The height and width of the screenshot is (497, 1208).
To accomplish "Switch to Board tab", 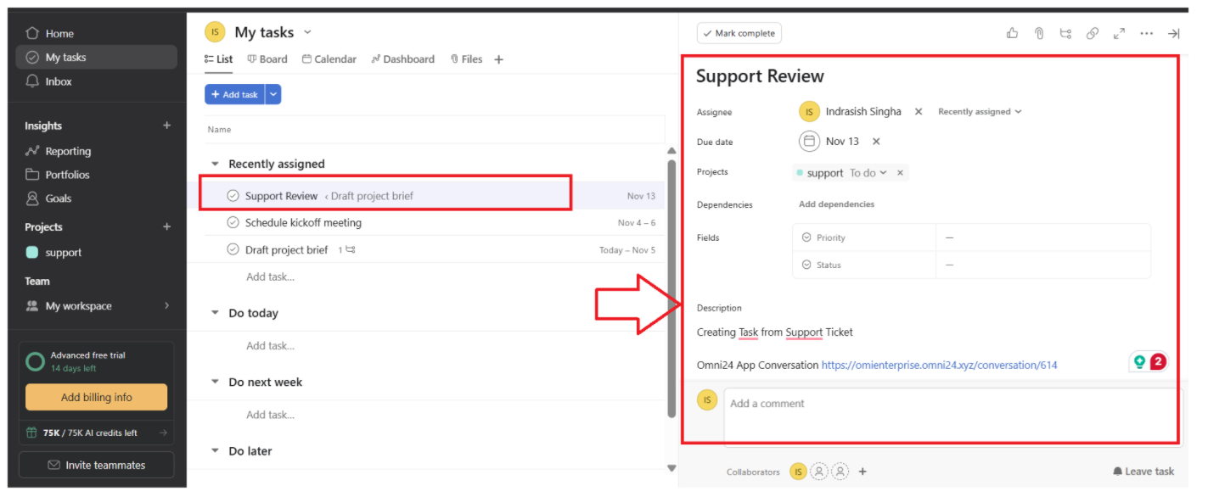I will (x=267, y=59).
